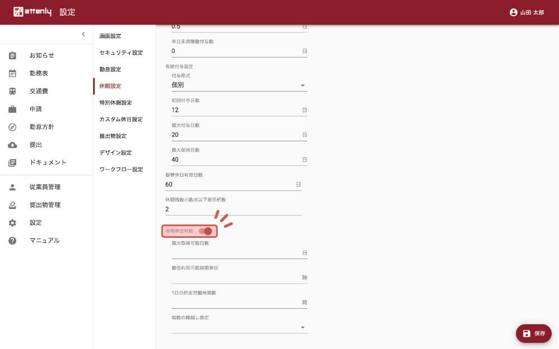Open 勤務表 via its calendar icon
Viewport: 559px width, 349px height.
[12, 73]
